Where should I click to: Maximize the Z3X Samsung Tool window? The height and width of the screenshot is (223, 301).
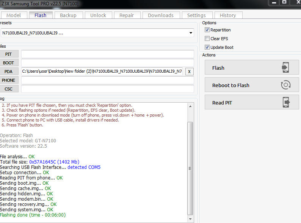(284, 2)
